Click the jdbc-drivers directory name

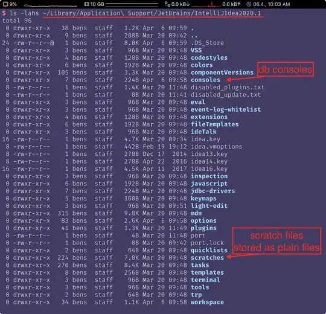(213, 191)
